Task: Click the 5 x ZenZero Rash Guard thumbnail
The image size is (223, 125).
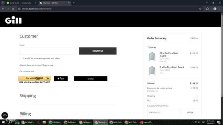Action: coord(152,70)
